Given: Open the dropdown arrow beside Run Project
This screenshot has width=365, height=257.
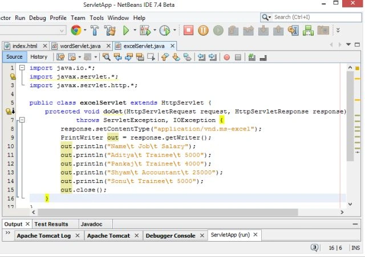Looking at the screenshot, I should [x=135, y=30].
